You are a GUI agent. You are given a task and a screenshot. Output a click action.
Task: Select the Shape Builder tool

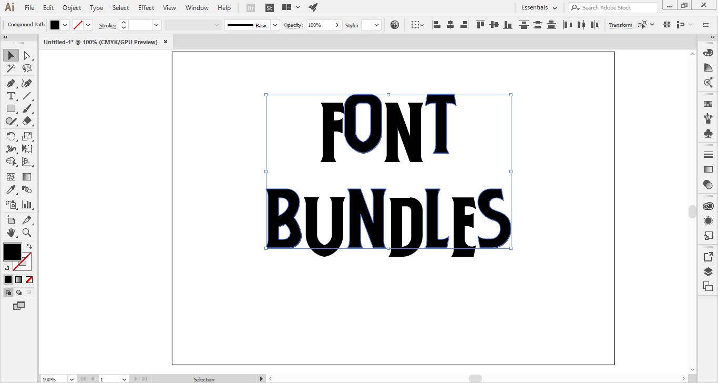click(x=11, y=162)
